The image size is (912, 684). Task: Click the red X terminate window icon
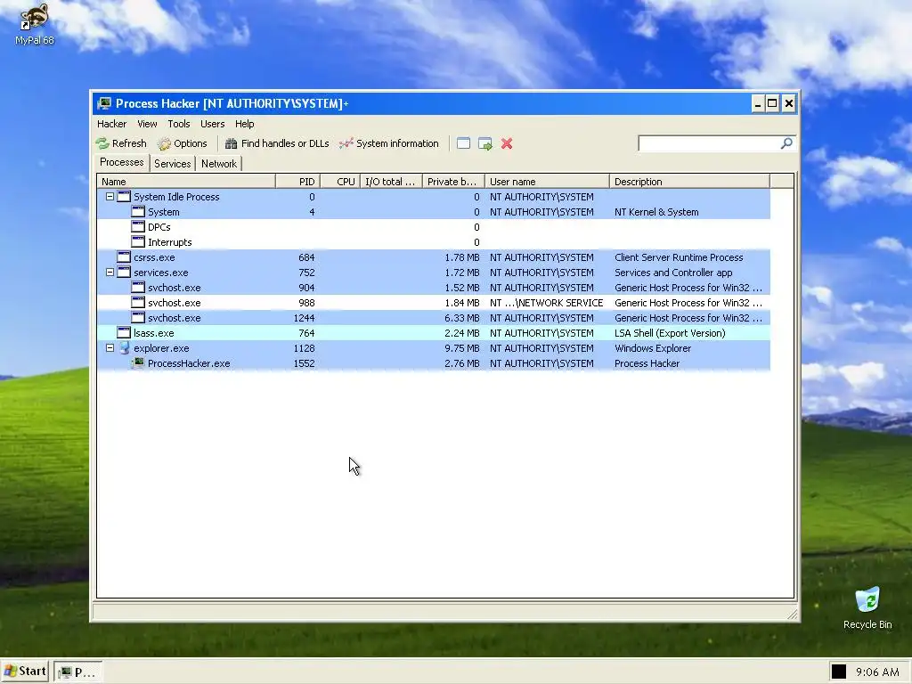[x=507, y=143]
